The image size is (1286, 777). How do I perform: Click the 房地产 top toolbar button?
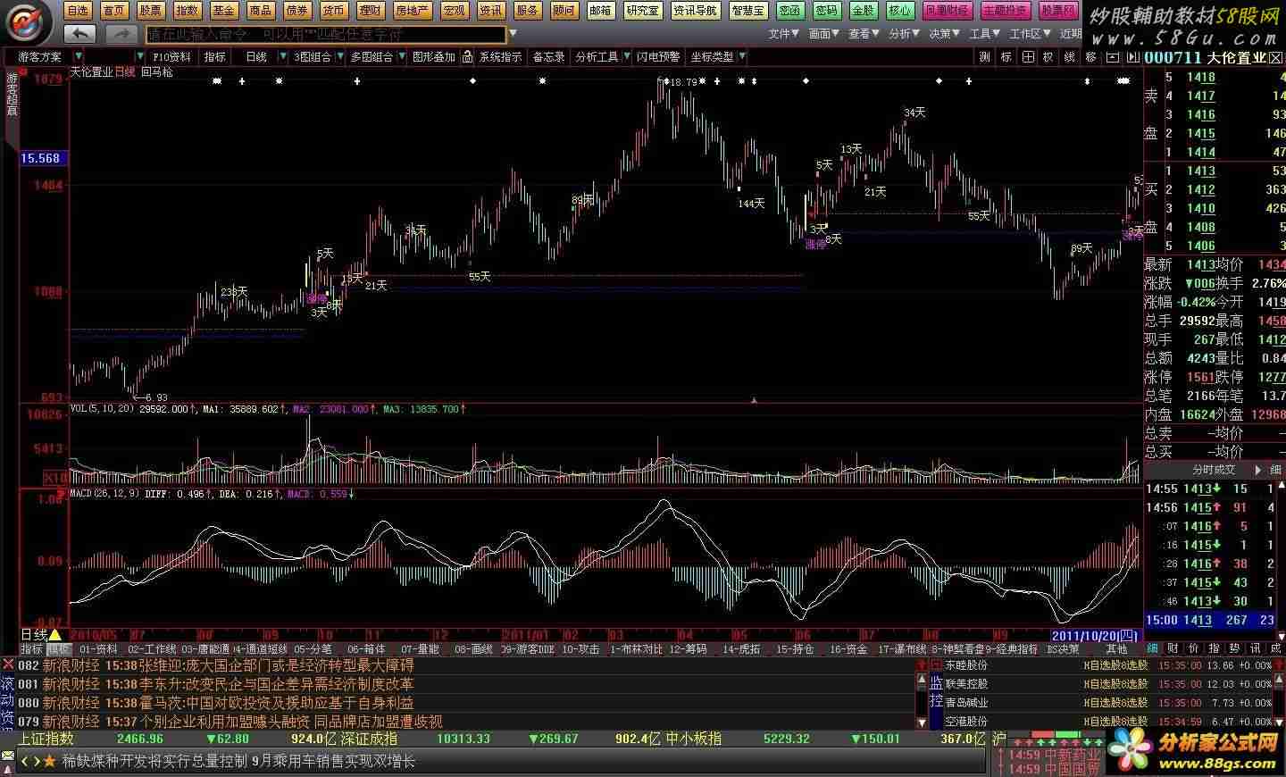(x=412, y=11)
